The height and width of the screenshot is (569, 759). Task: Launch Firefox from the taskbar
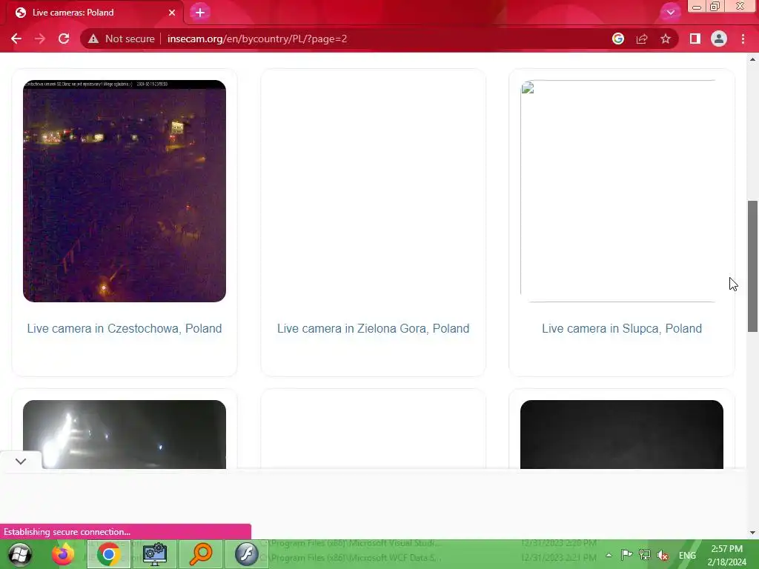pos(63,554)
